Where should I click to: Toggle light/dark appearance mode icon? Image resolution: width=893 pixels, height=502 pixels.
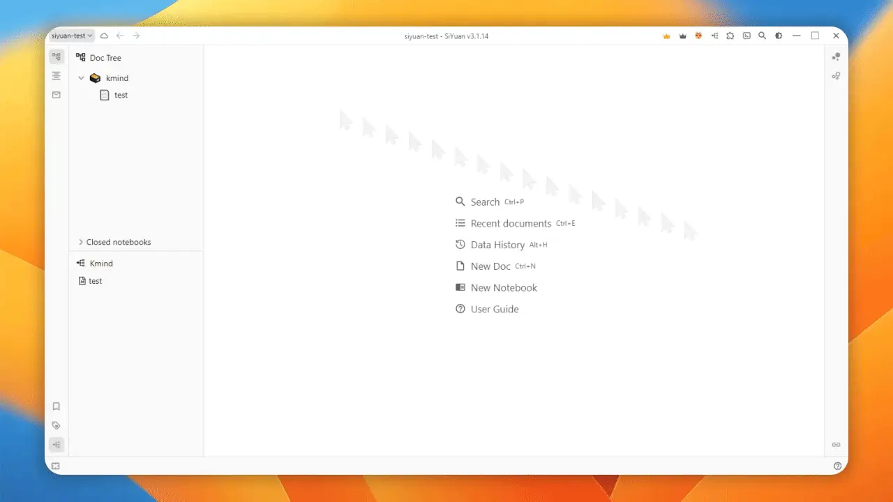tap(779, 36)
